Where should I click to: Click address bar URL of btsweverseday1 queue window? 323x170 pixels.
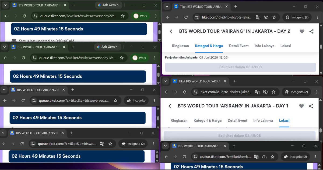coord(77,58)
